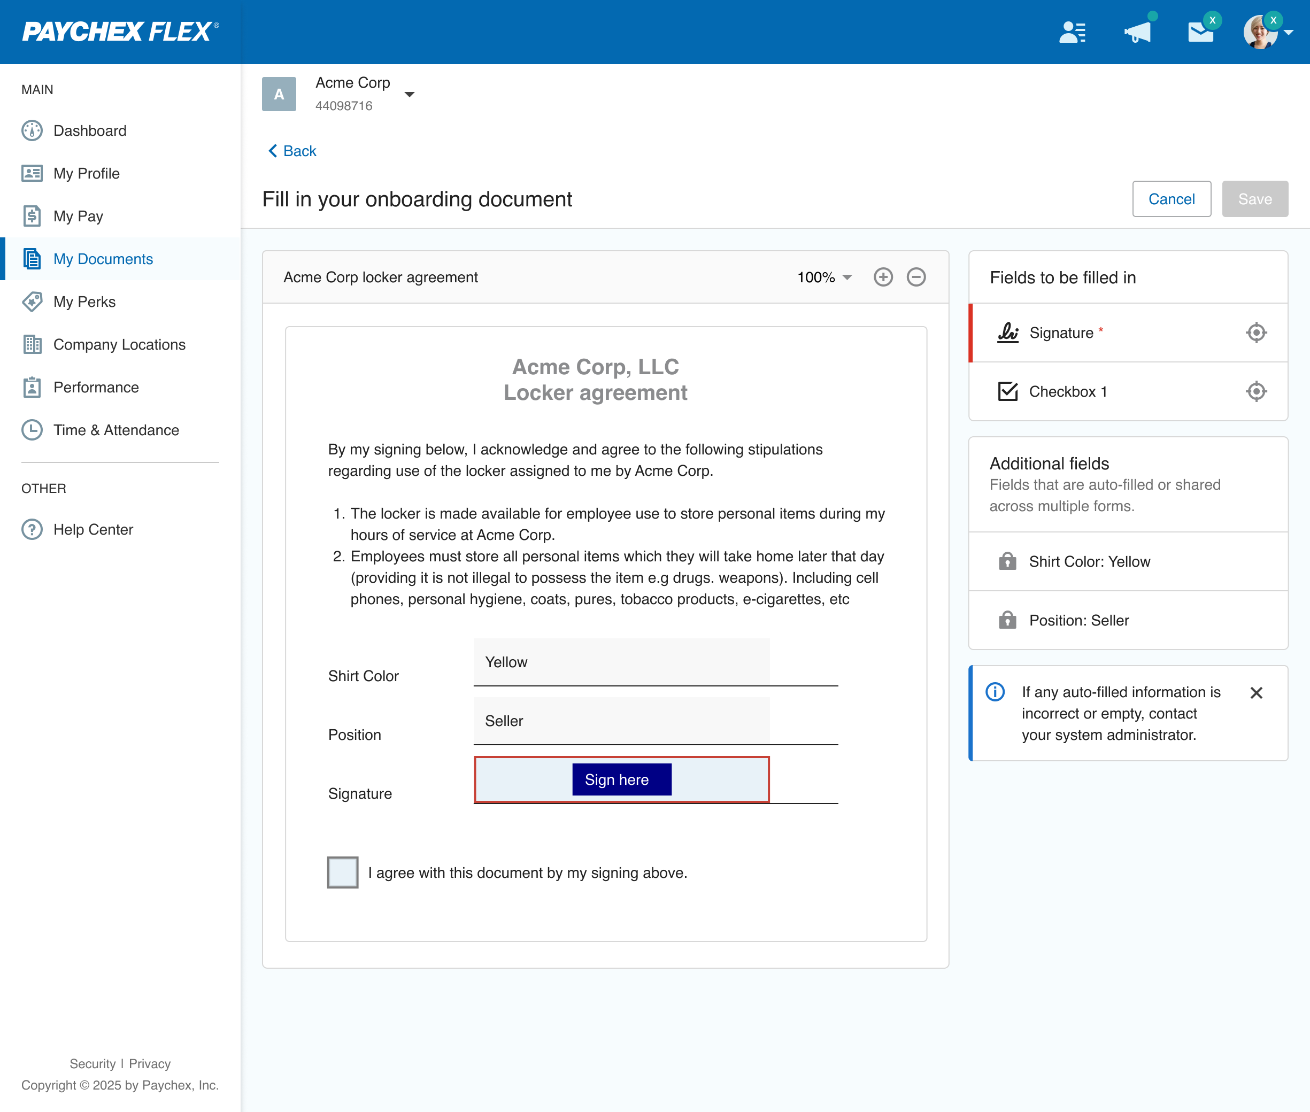The image size is (1310, 1112).
Task: Click the signature pen icon in fields list
Action: coord(1008,333)
